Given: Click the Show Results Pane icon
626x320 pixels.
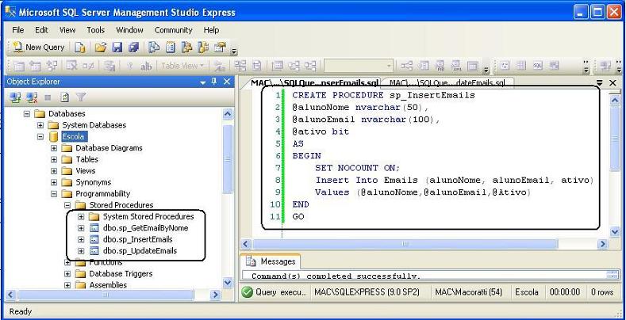Looking at the screenshot, I should tap(554, 66).
